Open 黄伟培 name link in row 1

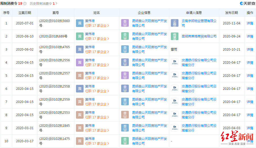pyautogui.click(x=90, y=21)
